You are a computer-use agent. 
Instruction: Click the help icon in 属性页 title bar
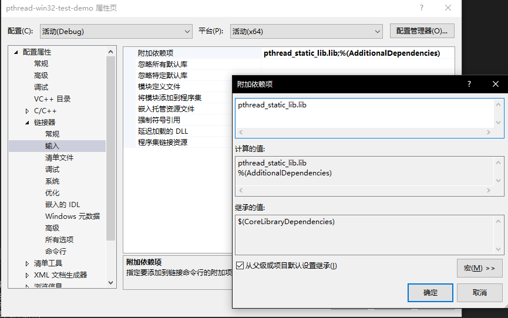point(422,8)
